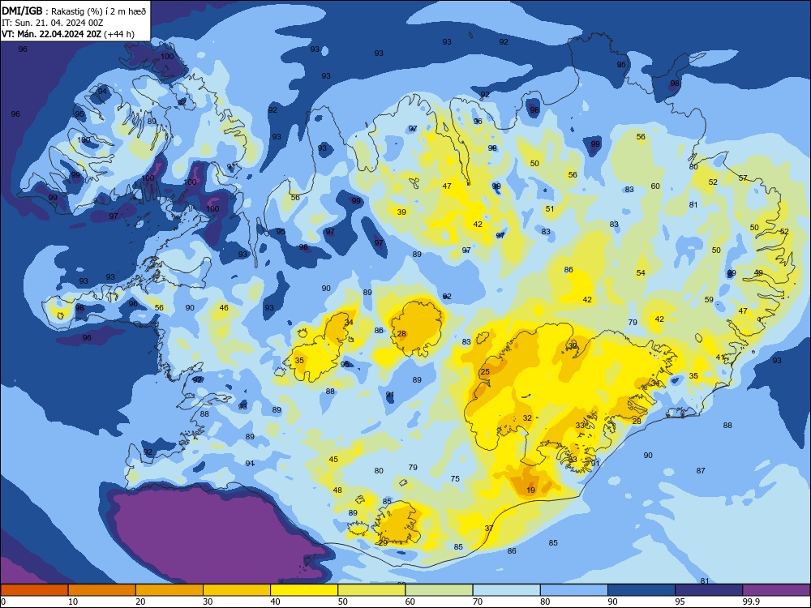Click the dark orange 0–10 legend swatch
This screenshot has width=811, height=608.
[34, 590]
